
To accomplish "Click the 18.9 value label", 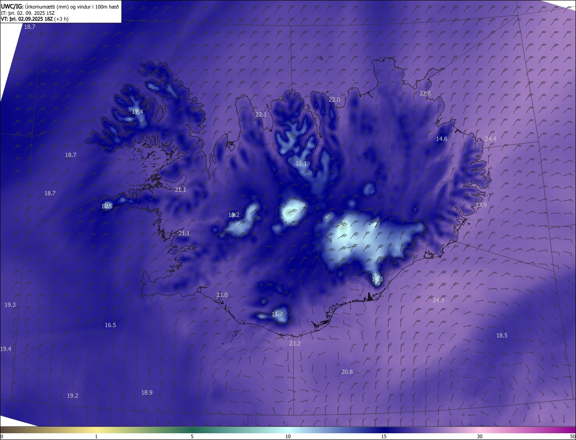I will pyautogui.click(x=147, y=392).
